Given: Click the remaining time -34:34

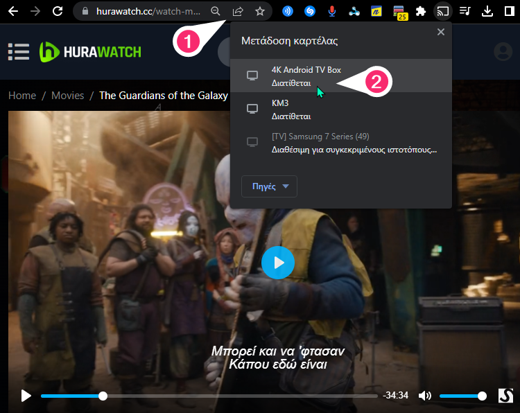Looking at the screenshot, I should point(395,395).
